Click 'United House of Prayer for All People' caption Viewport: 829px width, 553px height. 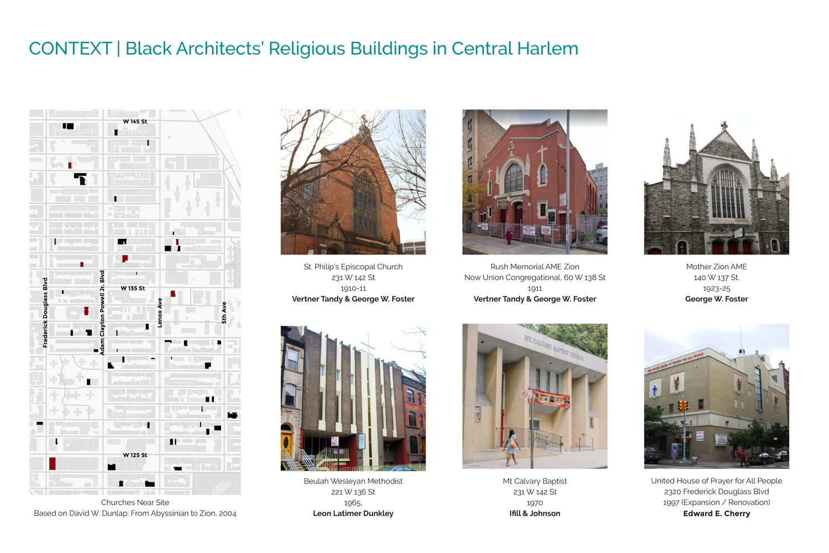[716, 481]
